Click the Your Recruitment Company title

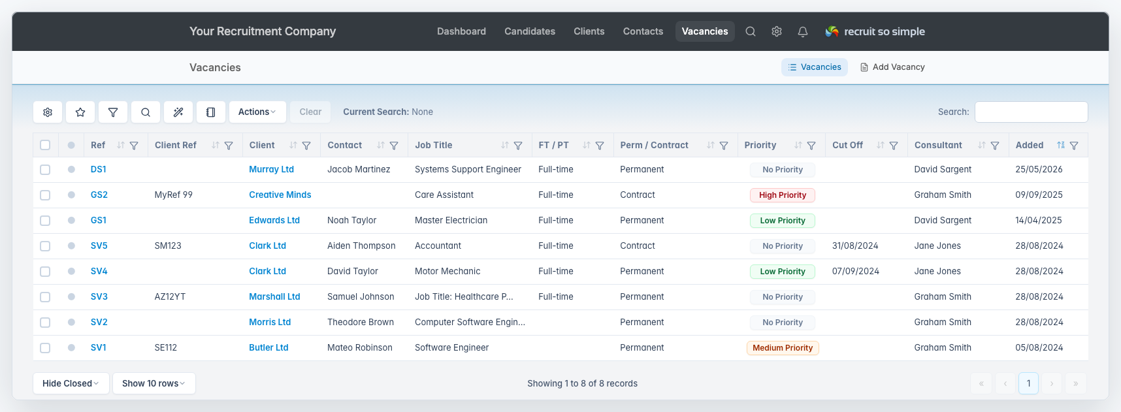pyautogui.click(x=263, y=31)
